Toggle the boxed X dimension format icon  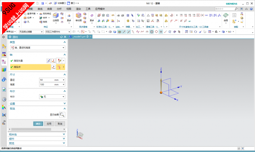pos(198,15)
